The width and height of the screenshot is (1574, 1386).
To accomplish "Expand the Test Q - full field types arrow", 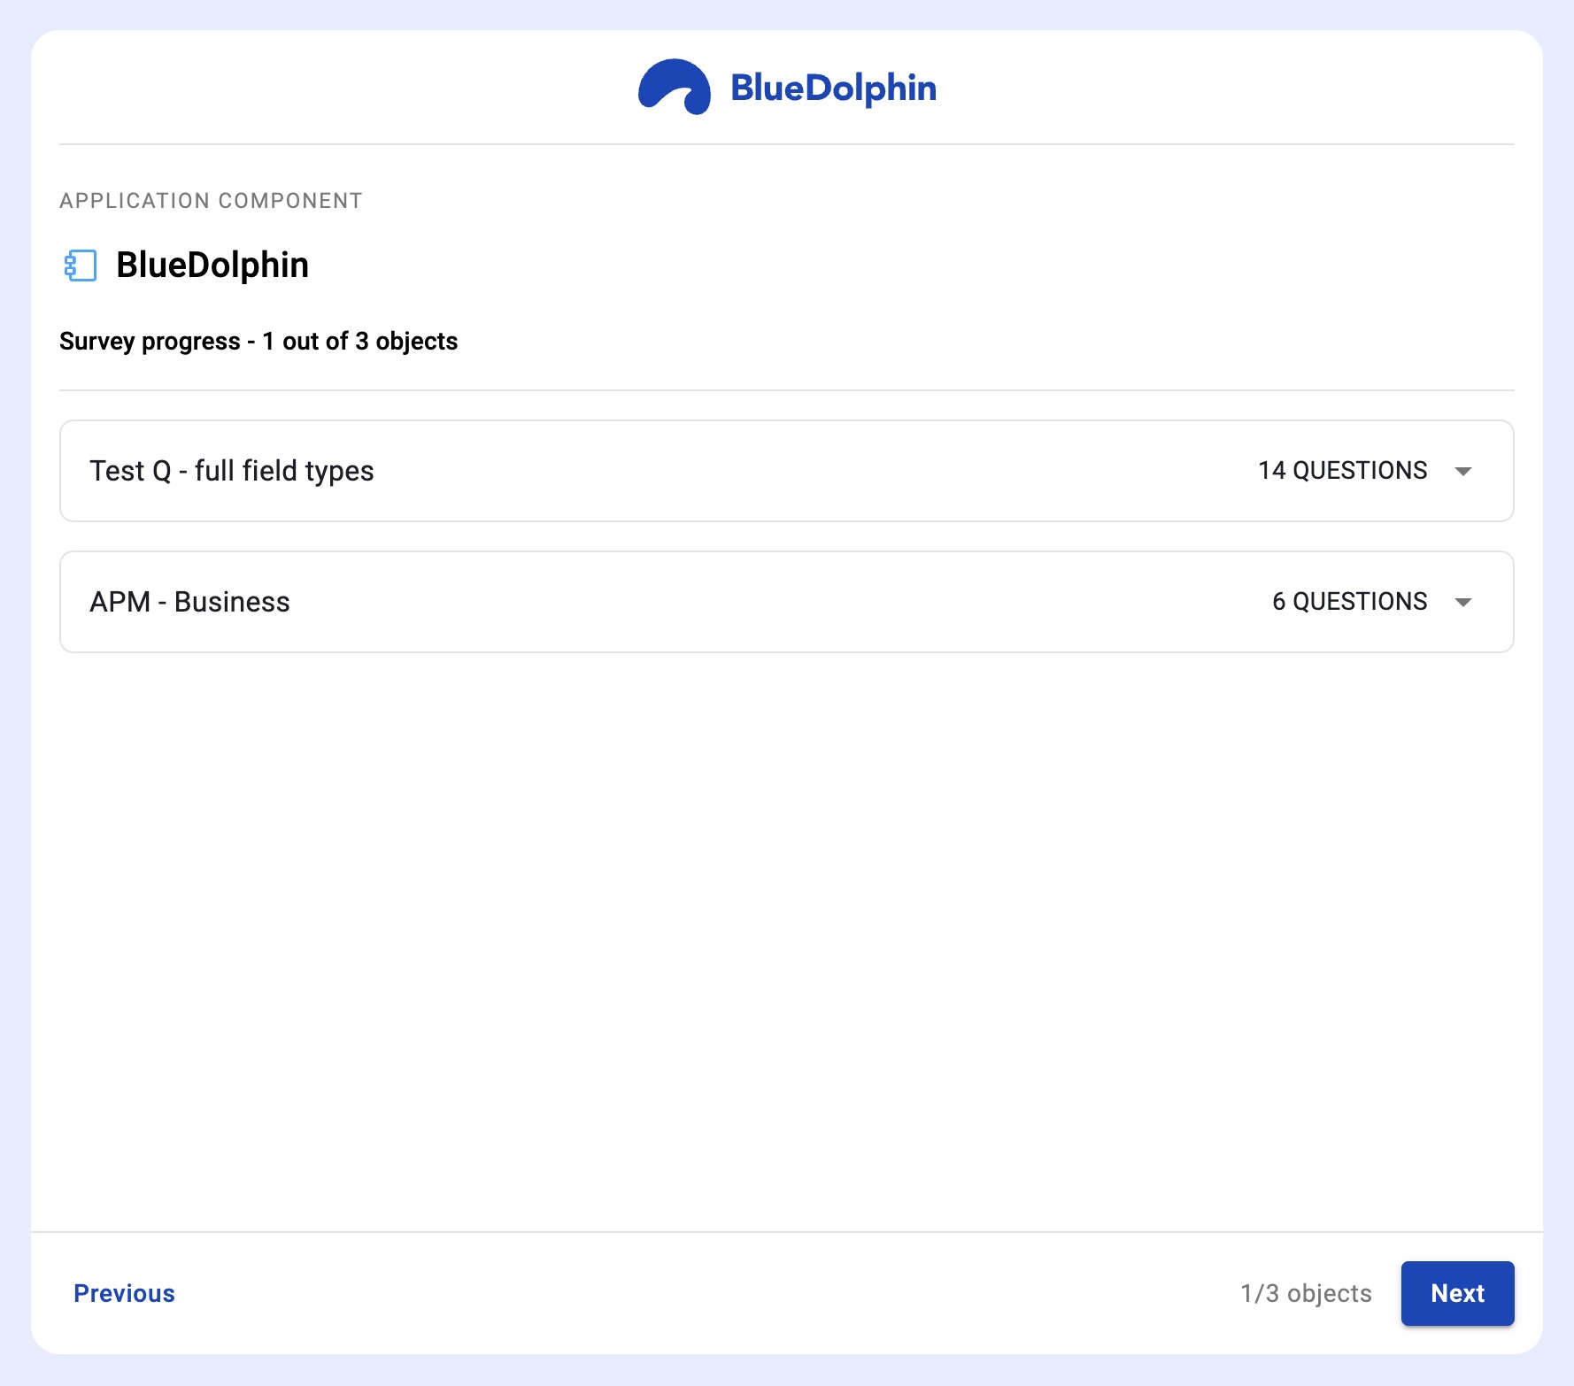I will 1463,471.
